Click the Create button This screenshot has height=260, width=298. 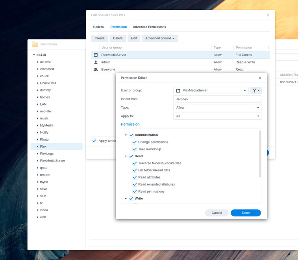pyautogui.click(x=99, y=38)
